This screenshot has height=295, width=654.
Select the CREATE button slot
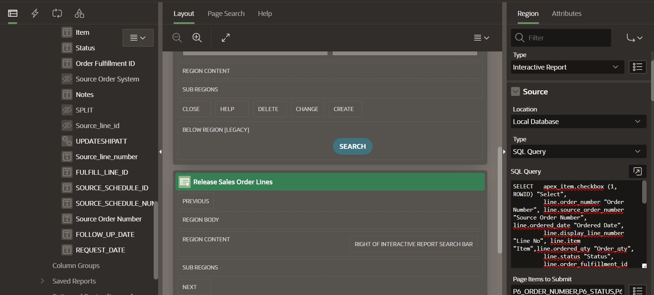pyautogui.click(x=346, y=109)
